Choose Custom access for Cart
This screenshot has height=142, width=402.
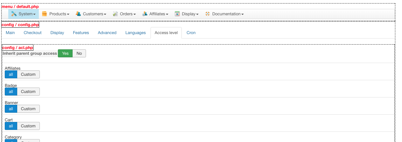click(x=28, y=126)
